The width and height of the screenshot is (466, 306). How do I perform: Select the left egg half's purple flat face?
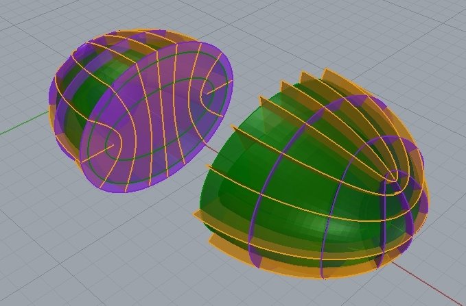[156, 117]
